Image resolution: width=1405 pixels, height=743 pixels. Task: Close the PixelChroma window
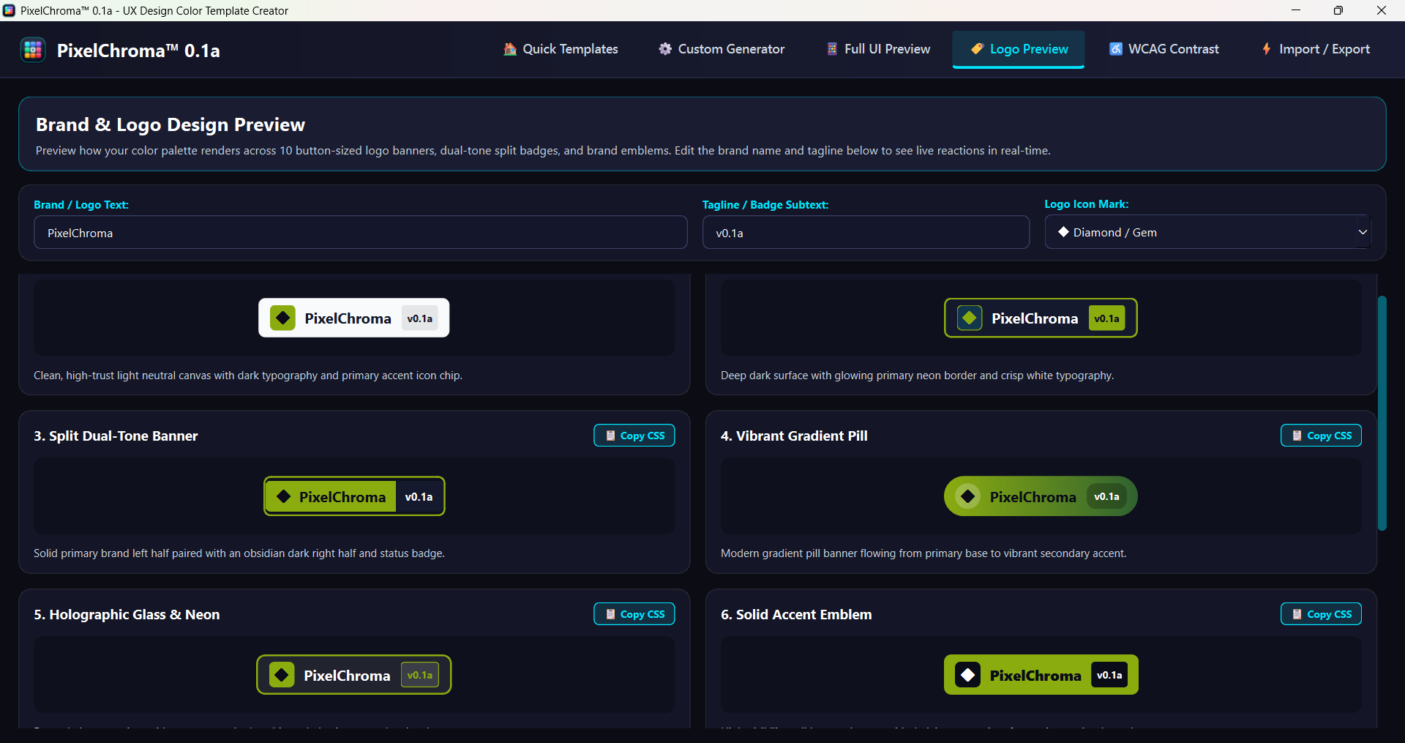tap(1382, 10)
